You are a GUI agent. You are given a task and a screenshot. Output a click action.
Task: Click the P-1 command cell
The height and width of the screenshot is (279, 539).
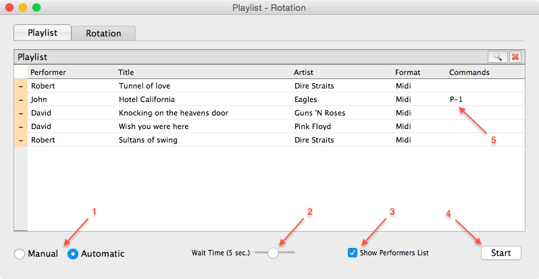[456, 100]
